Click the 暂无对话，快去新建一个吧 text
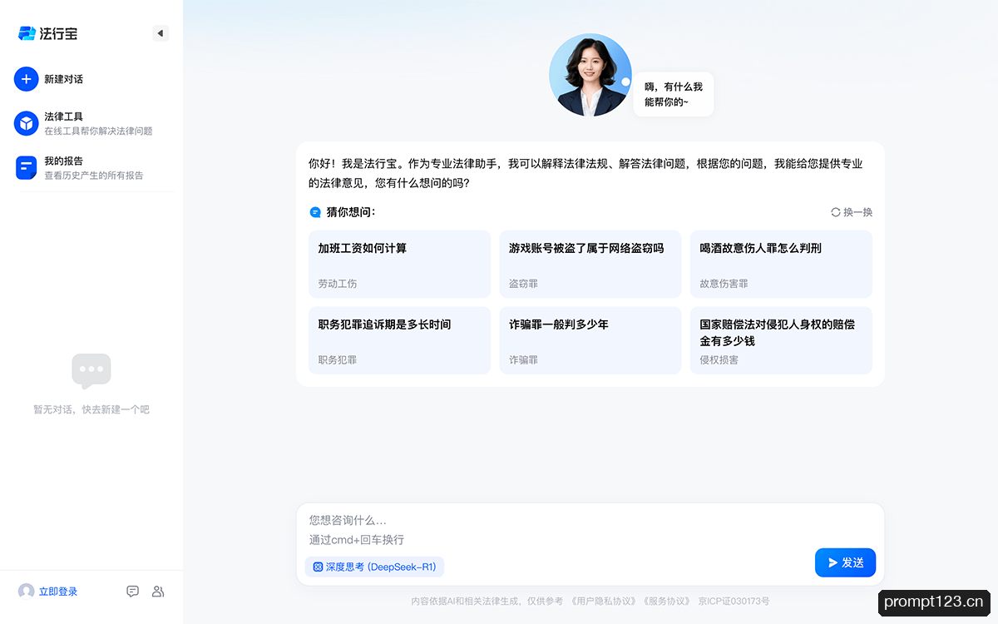 click(x=91, y=409)
